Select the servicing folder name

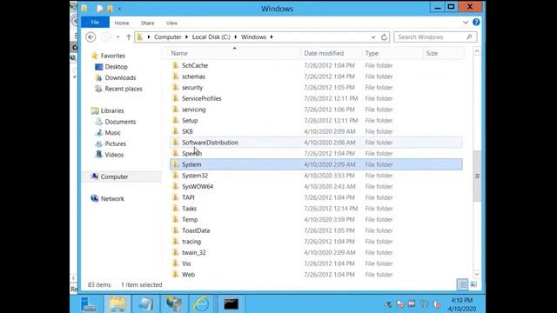point(193,110)
